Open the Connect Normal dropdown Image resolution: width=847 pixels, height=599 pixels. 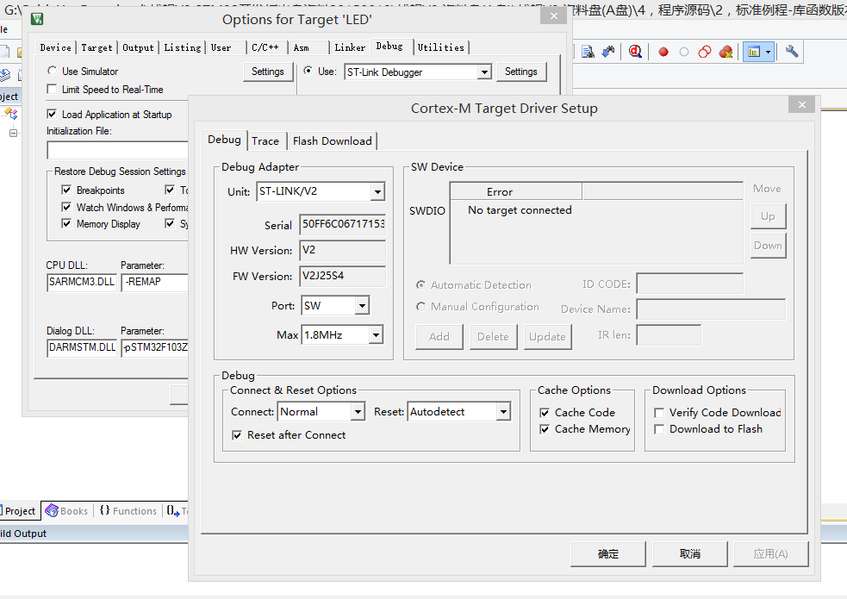pos(358,412)
